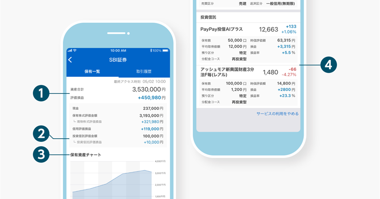
Task: Open the 取引履歴 tab
Action: (144, 71)
